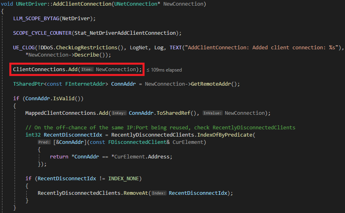Click the TEXT macro
Image resolution: width=345 pixels, height=213 pixels.
(176, 48)
